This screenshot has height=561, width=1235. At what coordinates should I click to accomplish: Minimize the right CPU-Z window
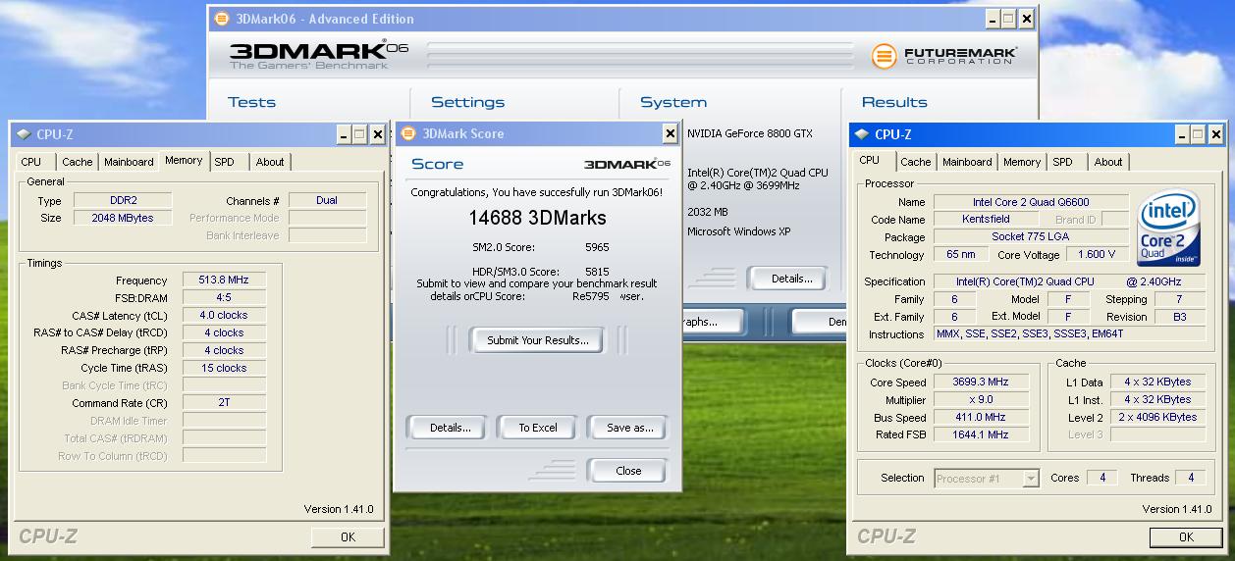(x=1181, y=134)
